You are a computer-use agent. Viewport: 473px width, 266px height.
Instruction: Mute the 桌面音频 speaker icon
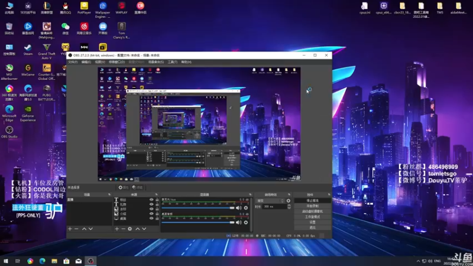[x=239, y=222]
